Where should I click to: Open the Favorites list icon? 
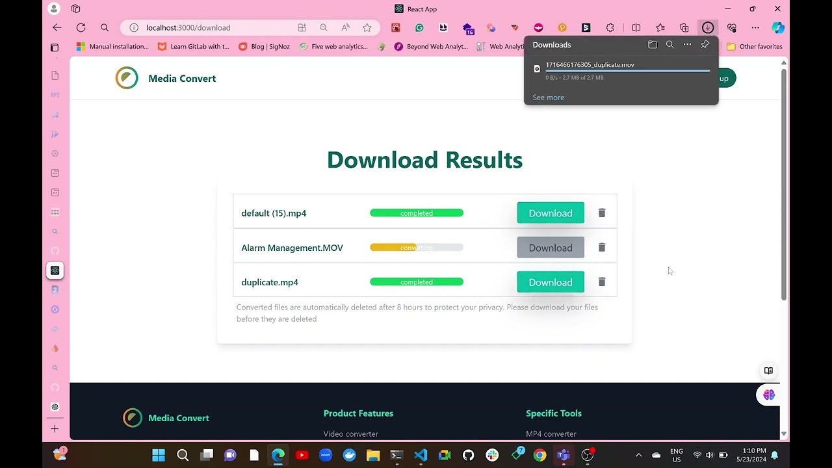tap(660, 28)
